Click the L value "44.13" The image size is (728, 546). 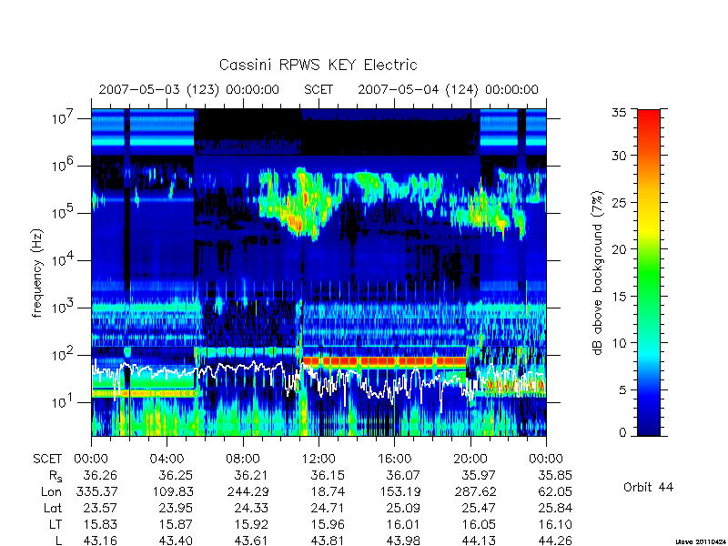(479, 541)
